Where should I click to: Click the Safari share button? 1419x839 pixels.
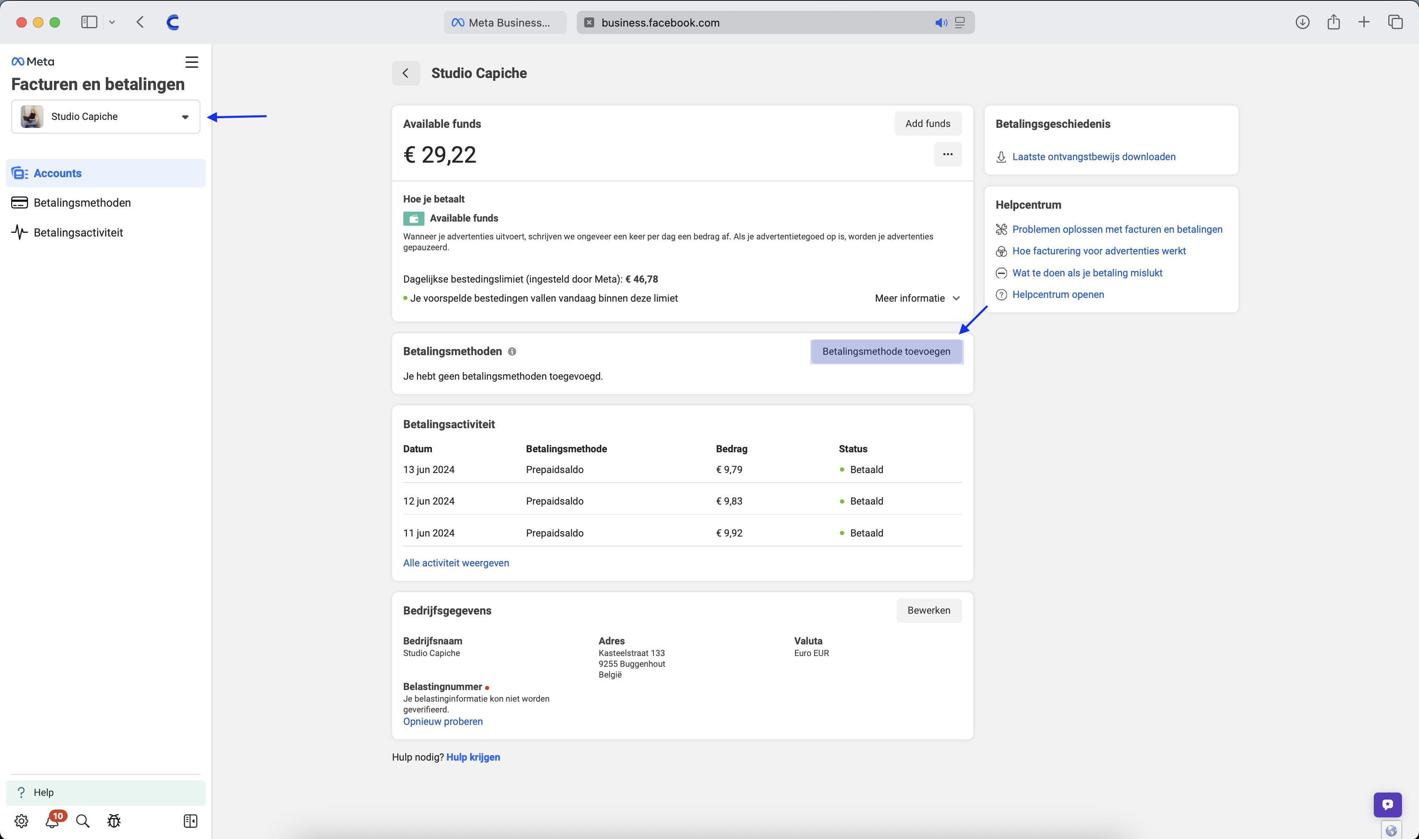pos(1334,22)
